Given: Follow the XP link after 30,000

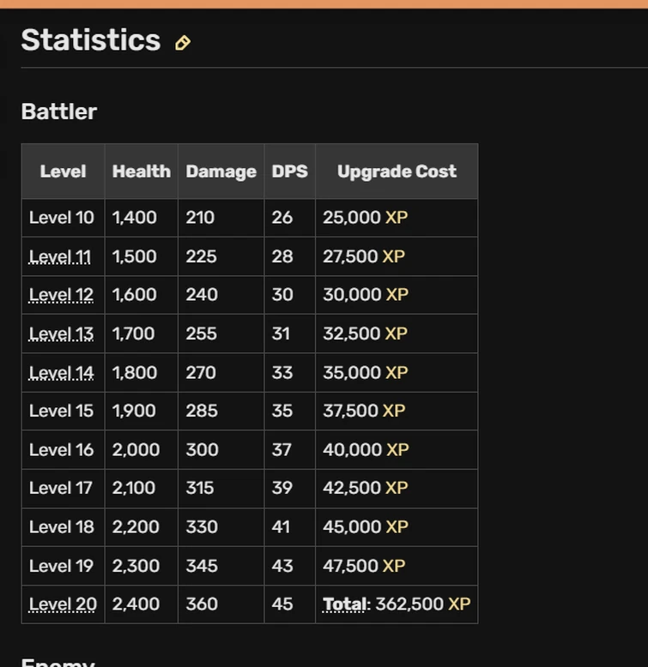Looking at the screenshot, I should (397, 295).
